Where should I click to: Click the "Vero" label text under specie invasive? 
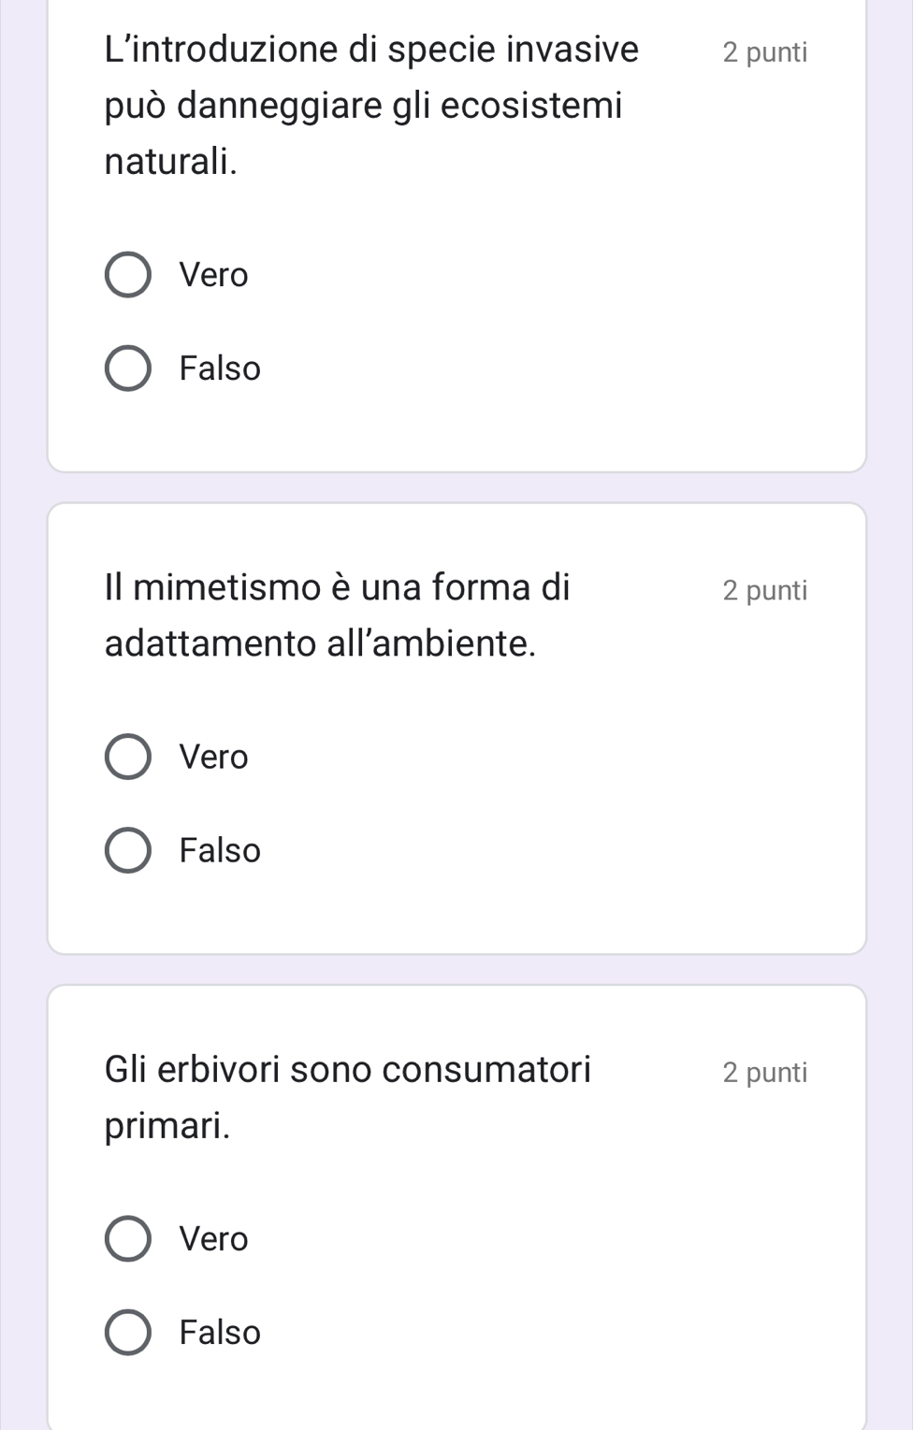point(214,275)
